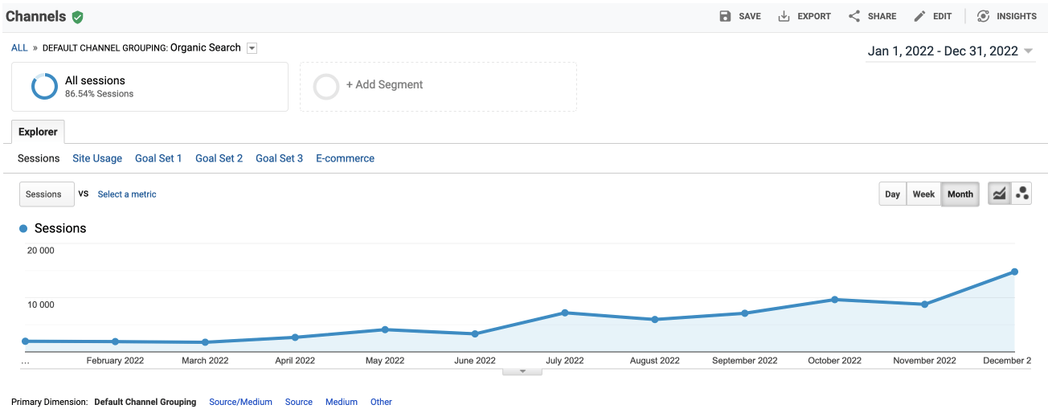
Task: Set chart granularity to Day
Action: pos(892,194)
